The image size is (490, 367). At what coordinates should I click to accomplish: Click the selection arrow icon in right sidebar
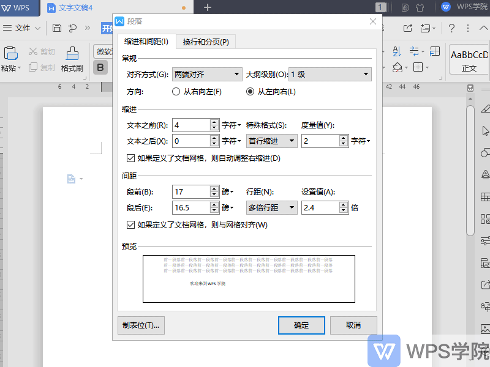pos(485,131)
